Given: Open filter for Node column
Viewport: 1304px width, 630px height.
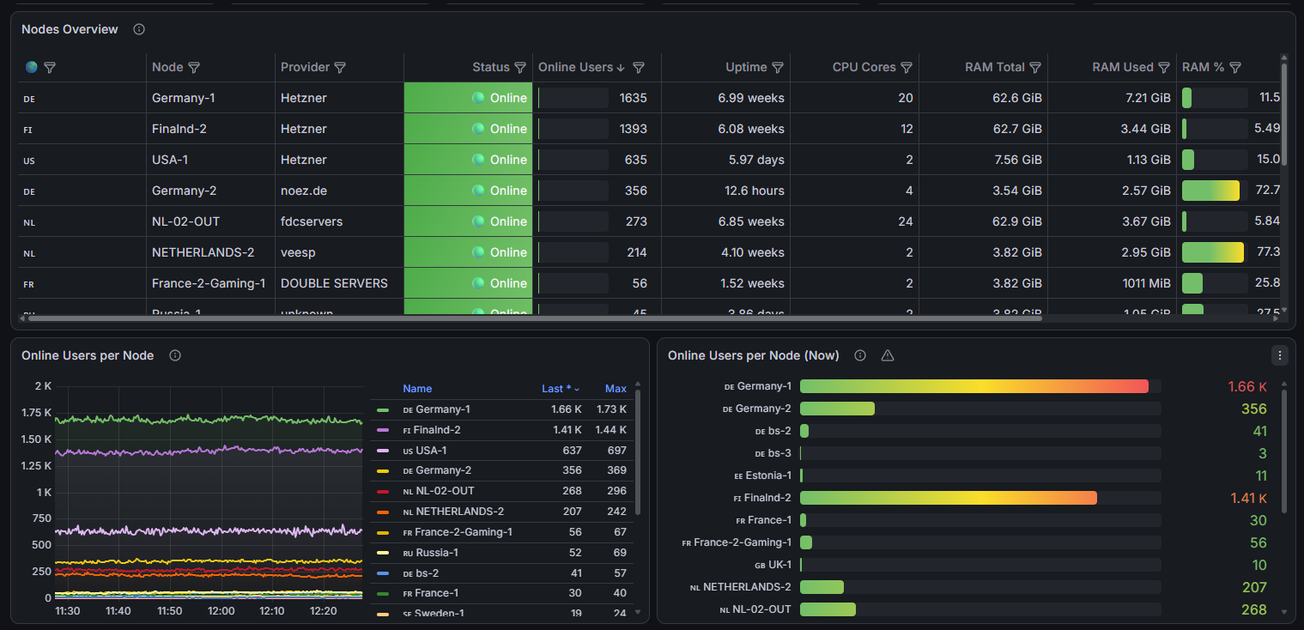Looking at the screenshot, I should [194, 67].
